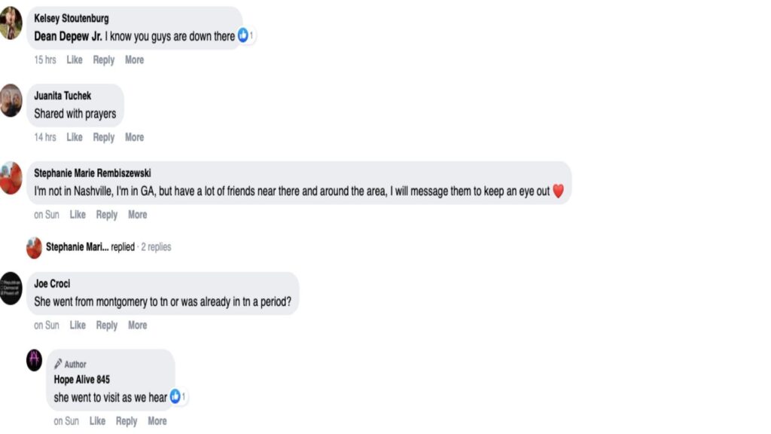The width and height of the screenshot is (771, 434).
Task: Click small avatar beside Stephanie's replies
Action: 34,247
